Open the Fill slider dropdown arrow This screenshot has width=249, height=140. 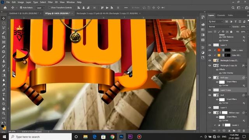coord(247,32)
